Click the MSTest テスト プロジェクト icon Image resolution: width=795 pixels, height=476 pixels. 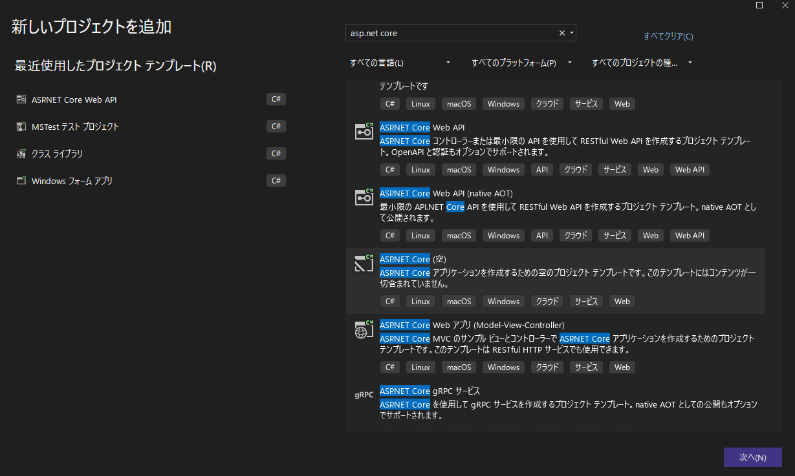21,127
